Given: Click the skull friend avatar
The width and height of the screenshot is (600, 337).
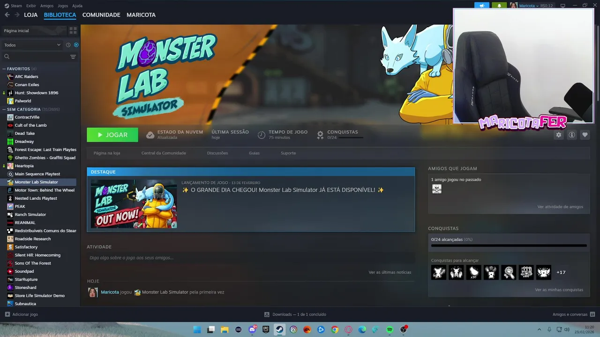Looking at the screenshot, I should pos(436,189).
